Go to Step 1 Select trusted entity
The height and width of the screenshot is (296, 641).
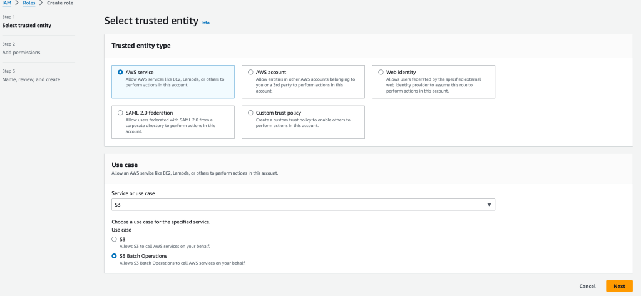coord(27,25)
